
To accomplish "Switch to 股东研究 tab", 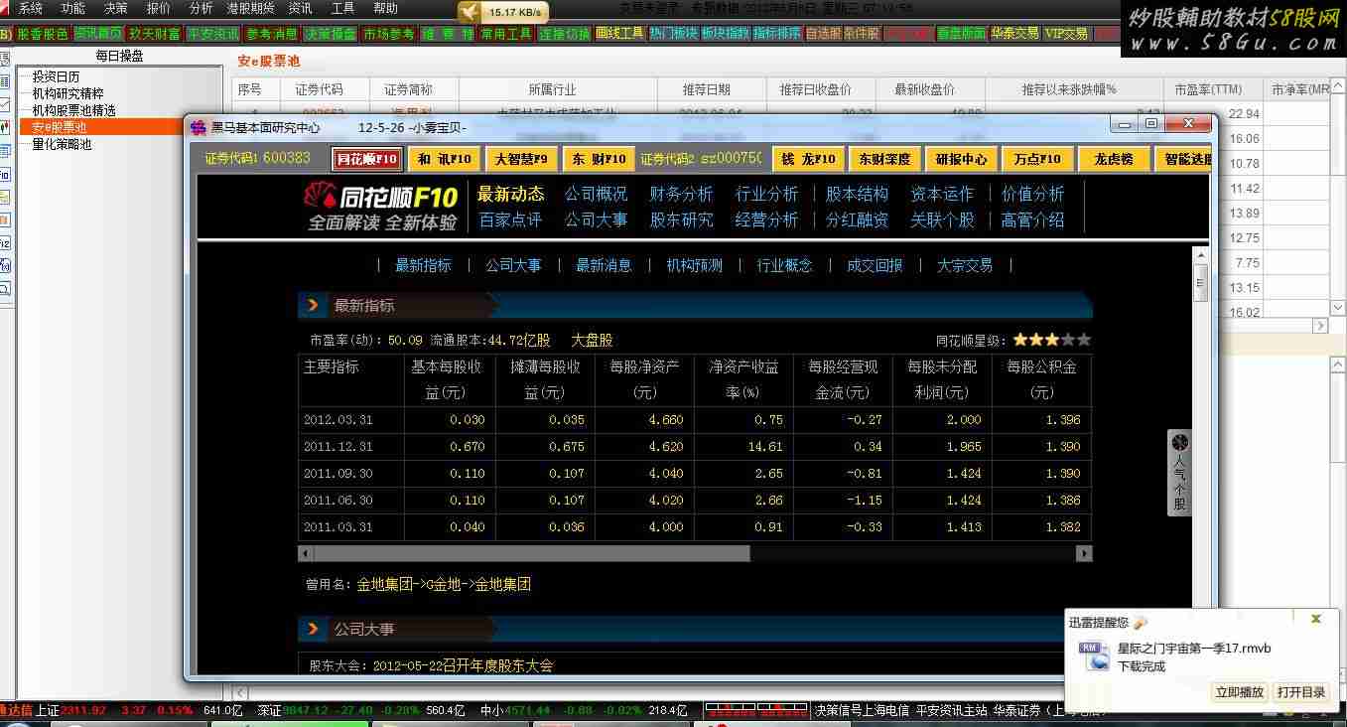I will click(682, 220).
